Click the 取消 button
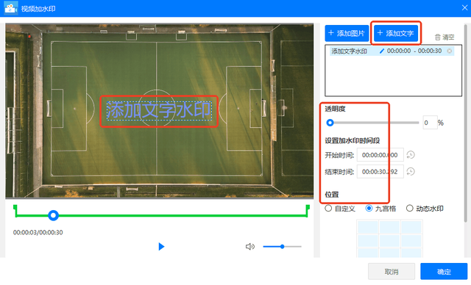 pos(392,272)
